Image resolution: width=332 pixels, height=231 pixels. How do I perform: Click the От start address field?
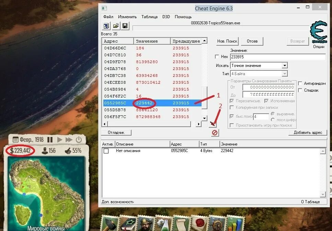click(x=268, y=87)
